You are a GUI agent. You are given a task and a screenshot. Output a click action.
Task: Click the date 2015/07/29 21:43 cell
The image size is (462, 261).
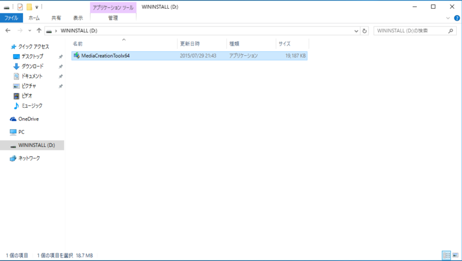[x=198, y=55]
